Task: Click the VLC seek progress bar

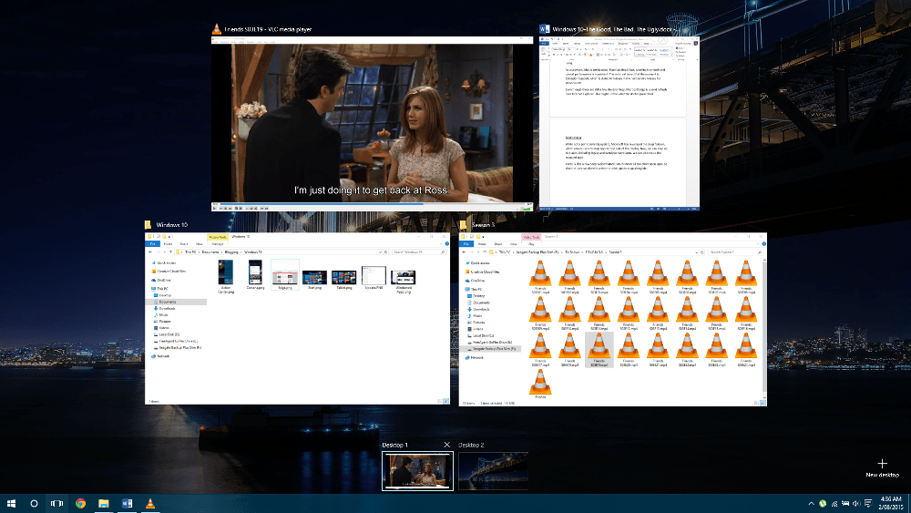Action: coord(372,204)
